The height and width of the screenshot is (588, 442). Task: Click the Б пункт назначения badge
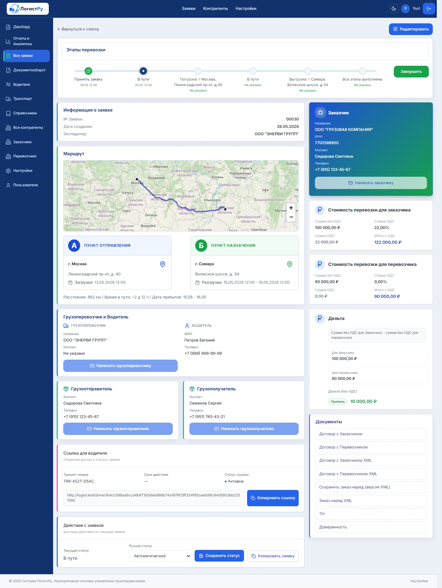[x=201, y=246]
